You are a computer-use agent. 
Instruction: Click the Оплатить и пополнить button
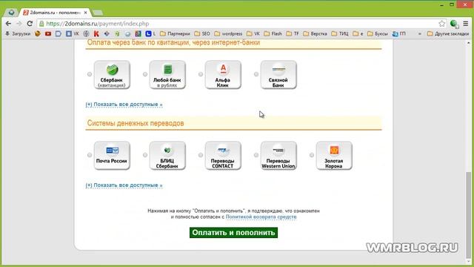233,232
